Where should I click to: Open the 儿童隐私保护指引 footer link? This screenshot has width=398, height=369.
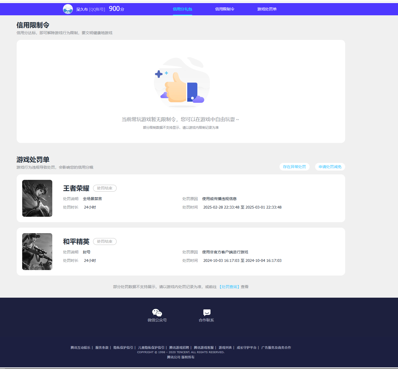tap(151, 348)
